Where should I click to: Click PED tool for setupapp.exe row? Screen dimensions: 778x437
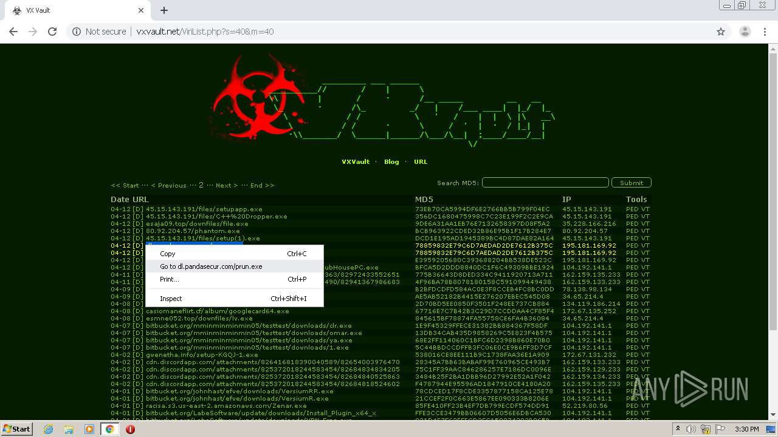click(632, 209)
